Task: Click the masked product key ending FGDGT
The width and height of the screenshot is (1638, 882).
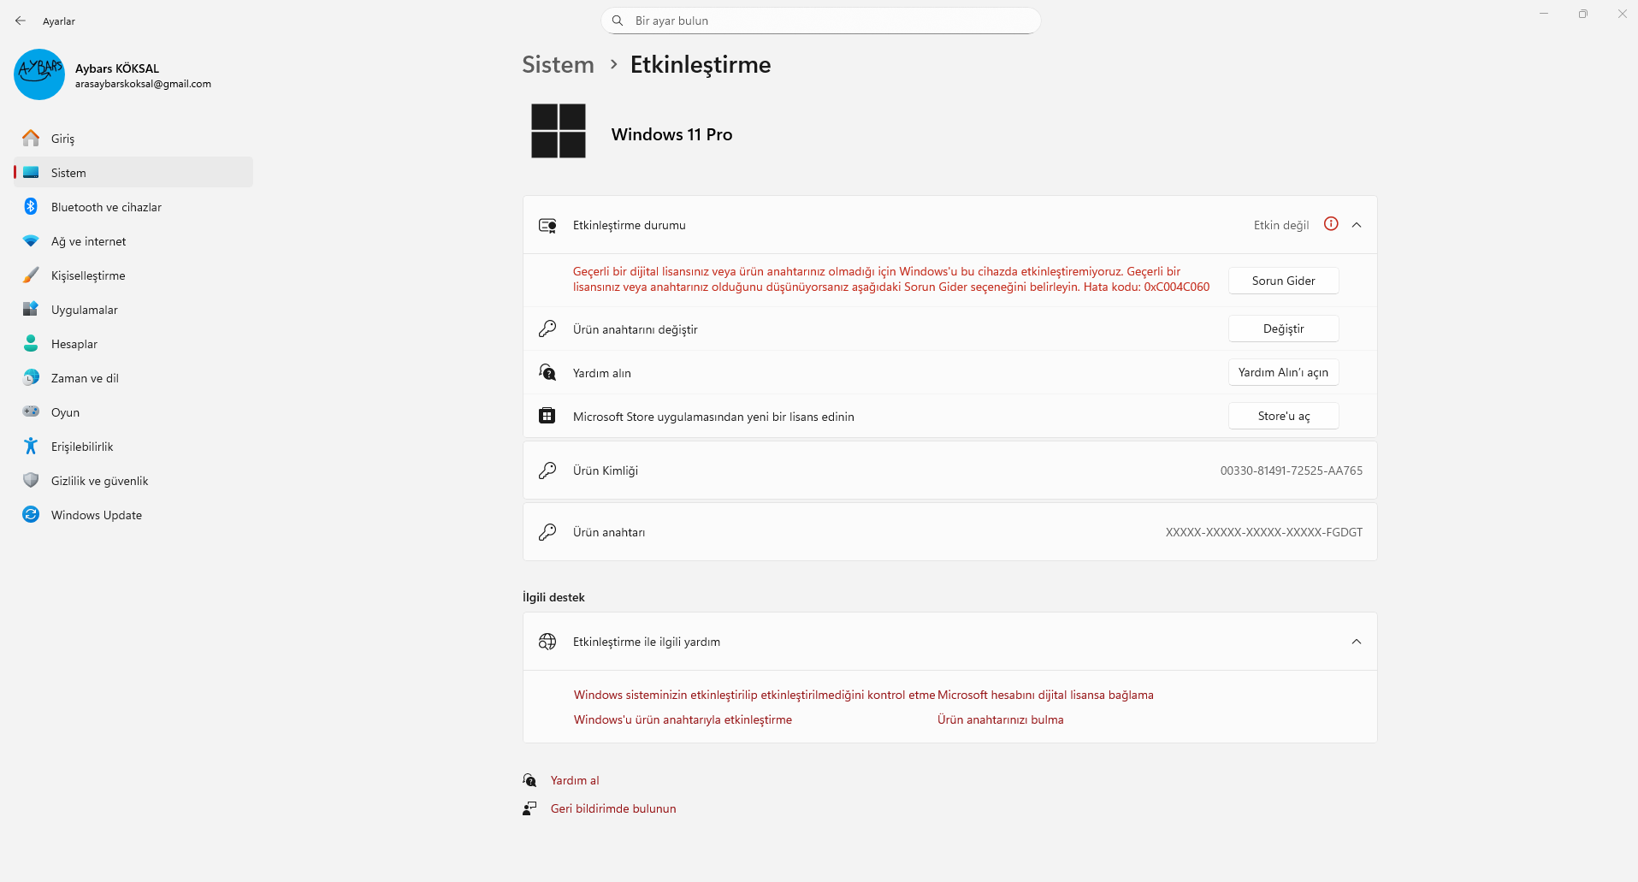Action: tap(1264, 532)
